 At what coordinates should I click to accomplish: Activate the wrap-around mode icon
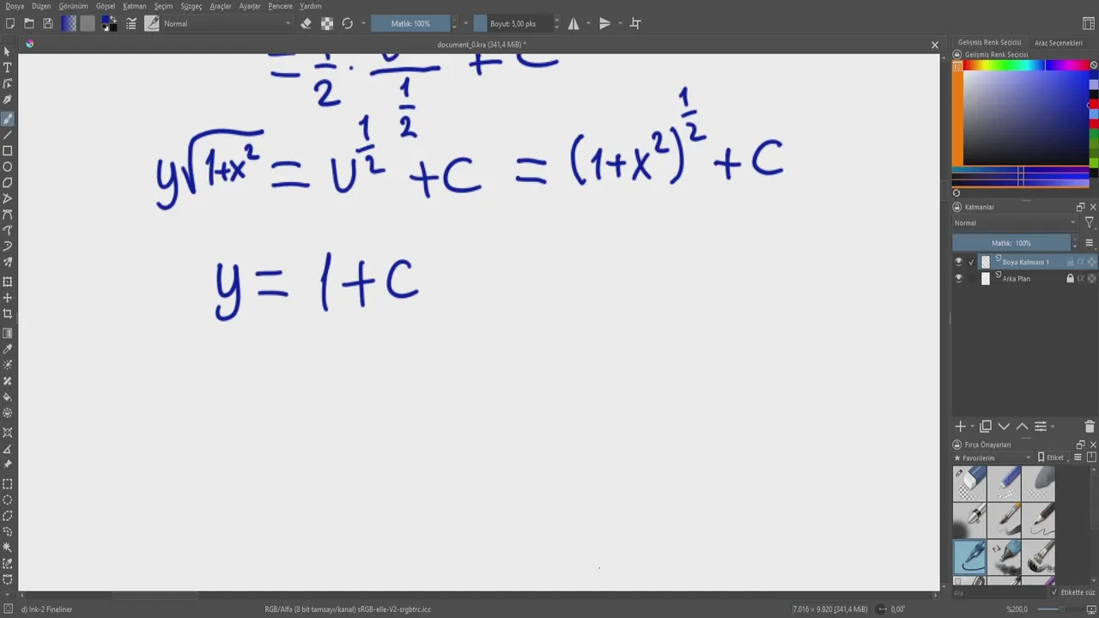click(635, 23)
